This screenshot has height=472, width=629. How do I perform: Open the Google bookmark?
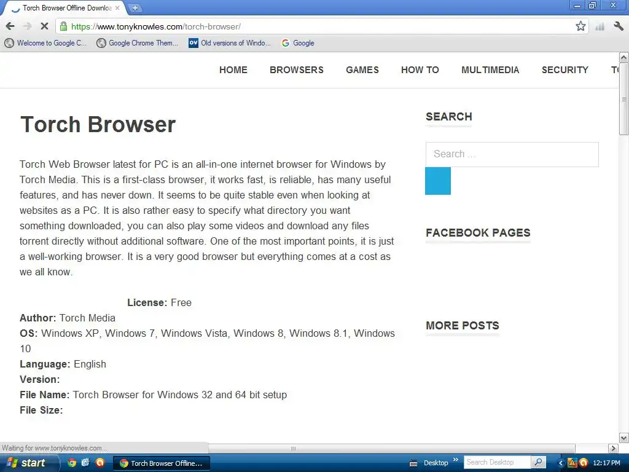click(x=298, y=43)
